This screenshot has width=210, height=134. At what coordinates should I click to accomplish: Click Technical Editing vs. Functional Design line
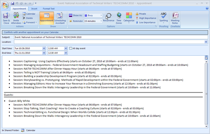point(77,112)
